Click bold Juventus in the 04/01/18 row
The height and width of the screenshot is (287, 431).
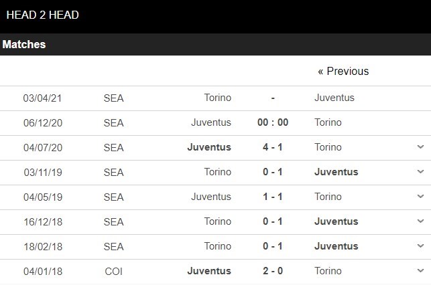point(210,271)
